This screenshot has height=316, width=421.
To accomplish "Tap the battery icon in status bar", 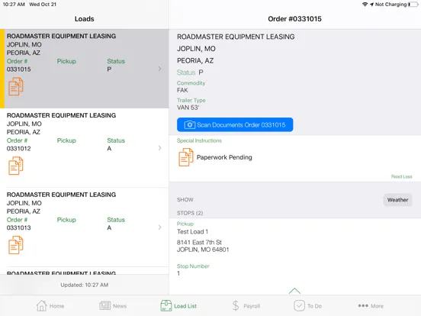I will pos(413,5).
